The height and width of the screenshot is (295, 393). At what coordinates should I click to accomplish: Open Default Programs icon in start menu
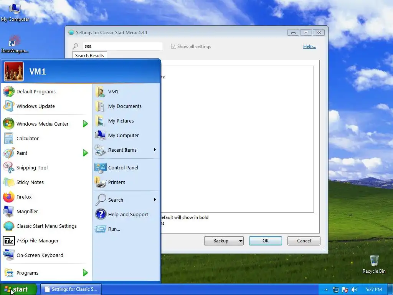(x=8, y=91)
